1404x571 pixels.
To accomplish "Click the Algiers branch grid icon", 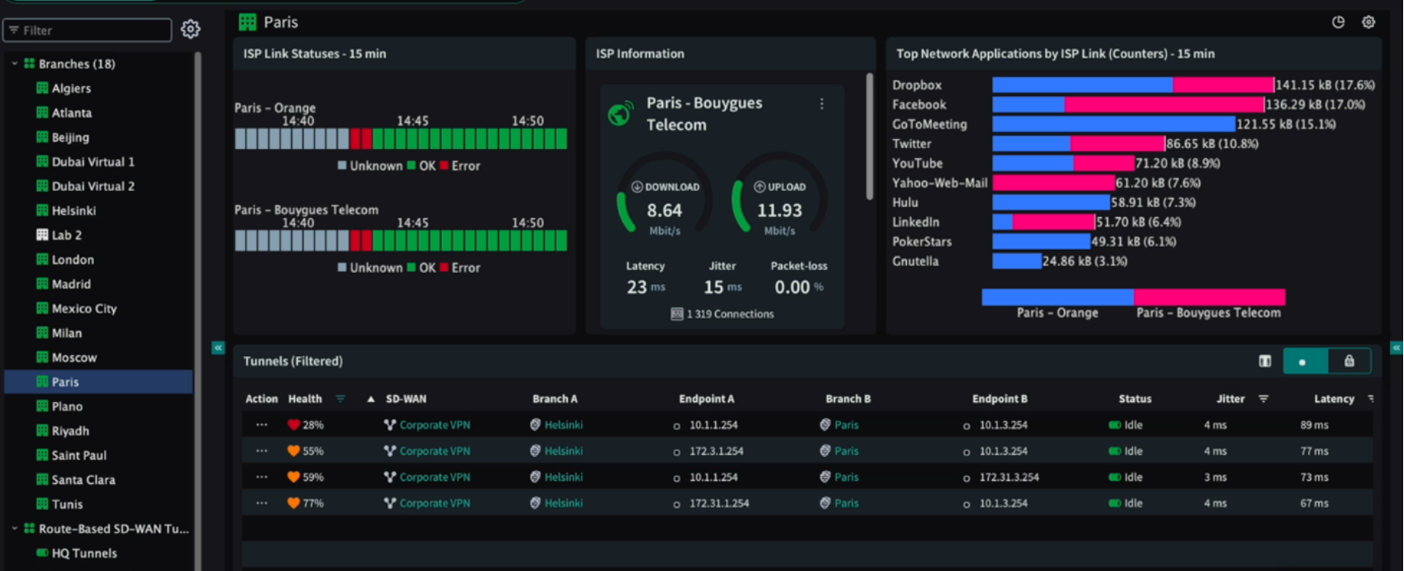I will coord(43,88).
